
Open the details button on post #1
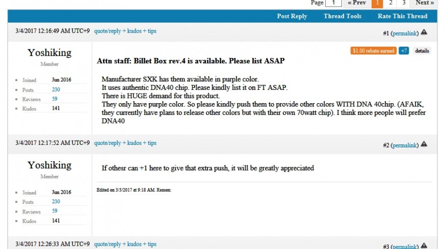[x=422, y=51]
